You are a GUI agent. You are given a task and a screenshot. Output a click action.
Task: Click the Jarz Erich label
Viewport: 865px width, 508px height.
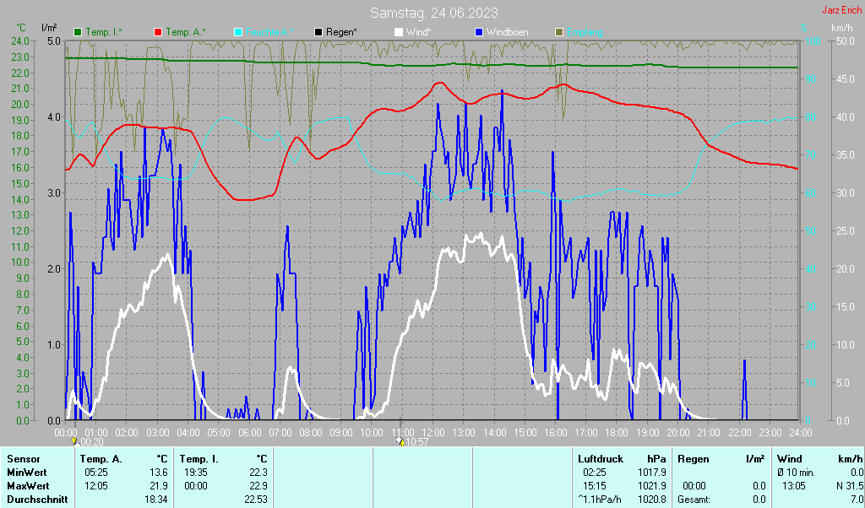click(x=841, y=11)
